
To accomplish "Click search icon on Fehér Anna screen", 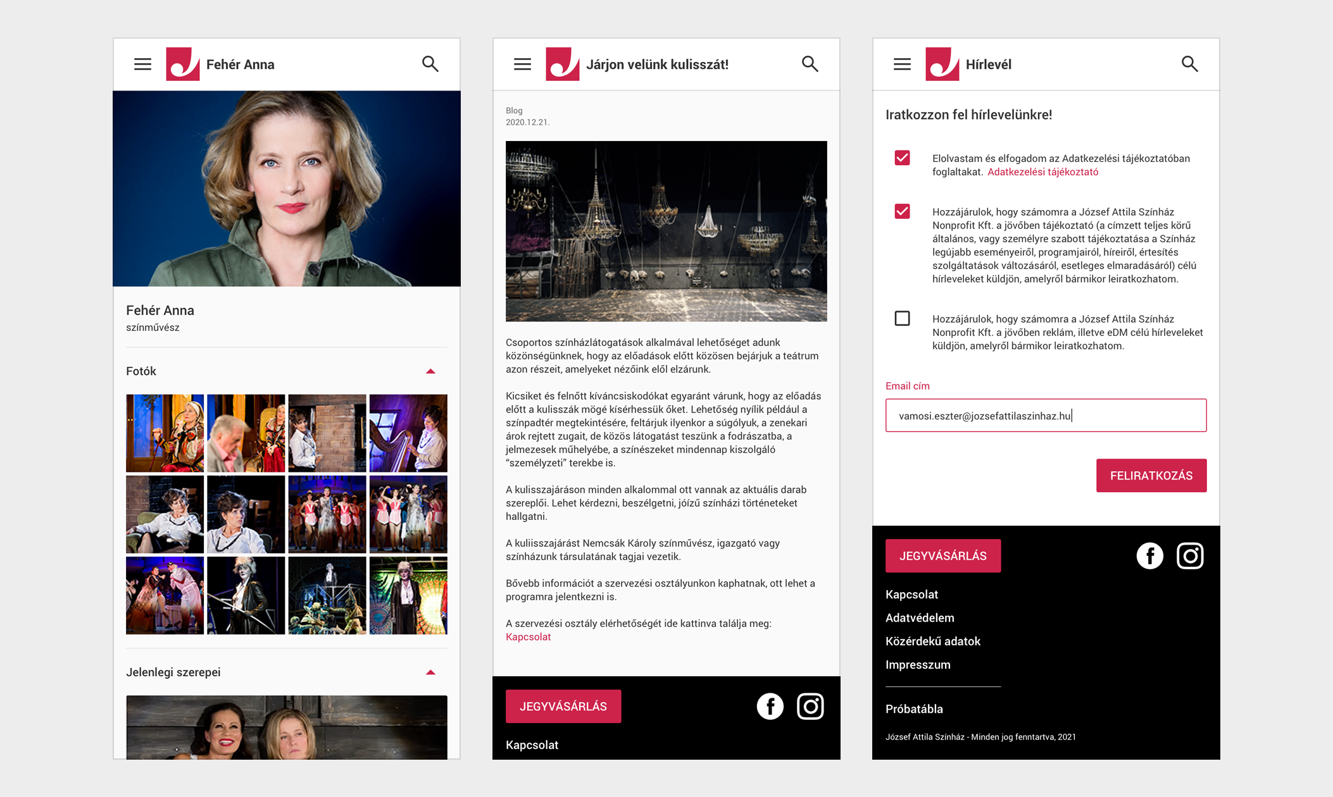I will click(430, 64).
